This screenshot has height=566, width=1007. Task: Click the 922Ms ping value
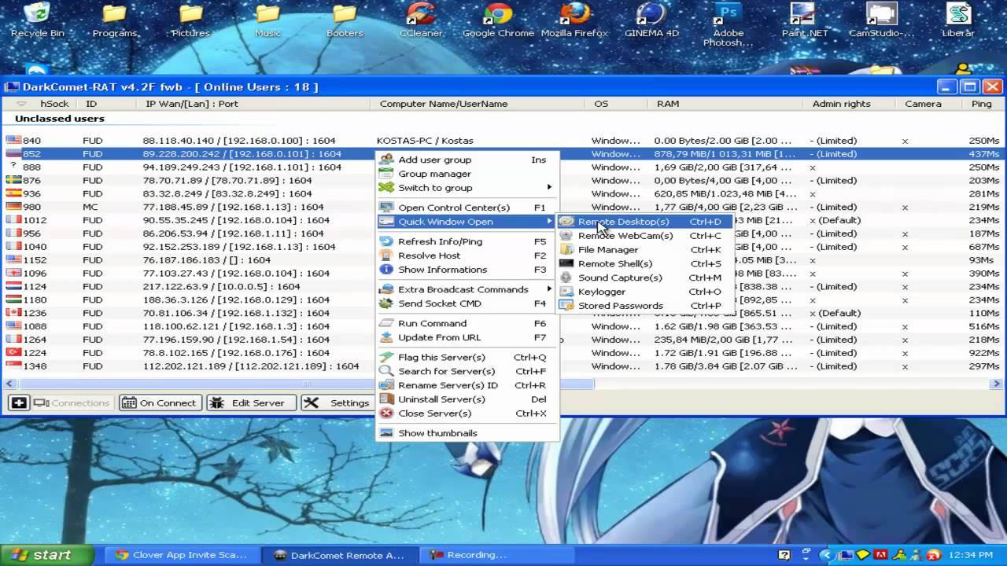point(984,353)
